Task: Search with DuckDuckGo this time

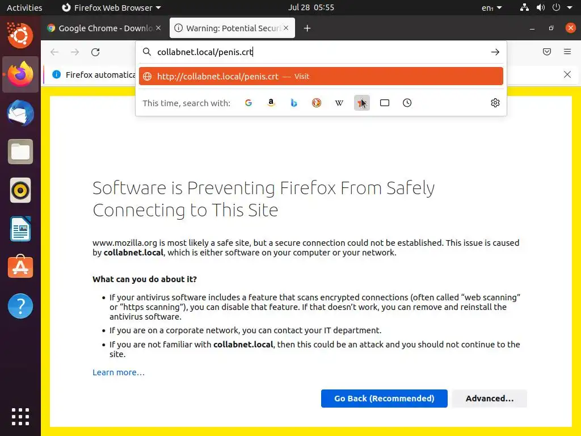Action: pos(317,103)
